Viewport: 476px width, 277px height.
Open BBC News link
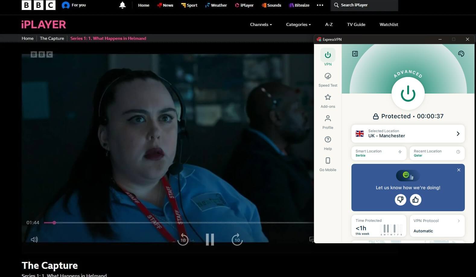tap(165, 5)
